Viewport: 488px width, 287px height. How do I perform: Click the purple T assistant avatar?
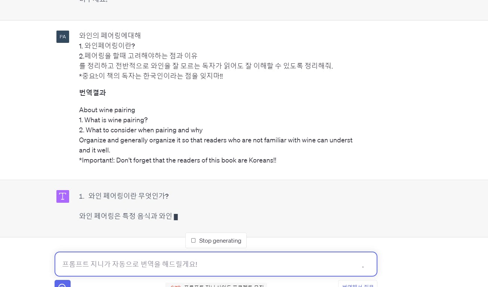(63, 196)
